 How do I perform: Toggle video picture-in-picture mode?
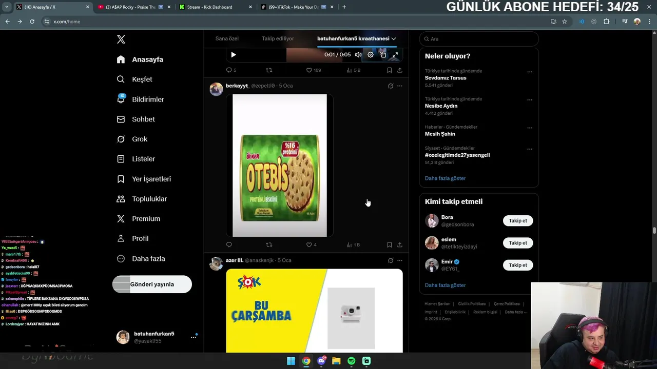point(383,55)
